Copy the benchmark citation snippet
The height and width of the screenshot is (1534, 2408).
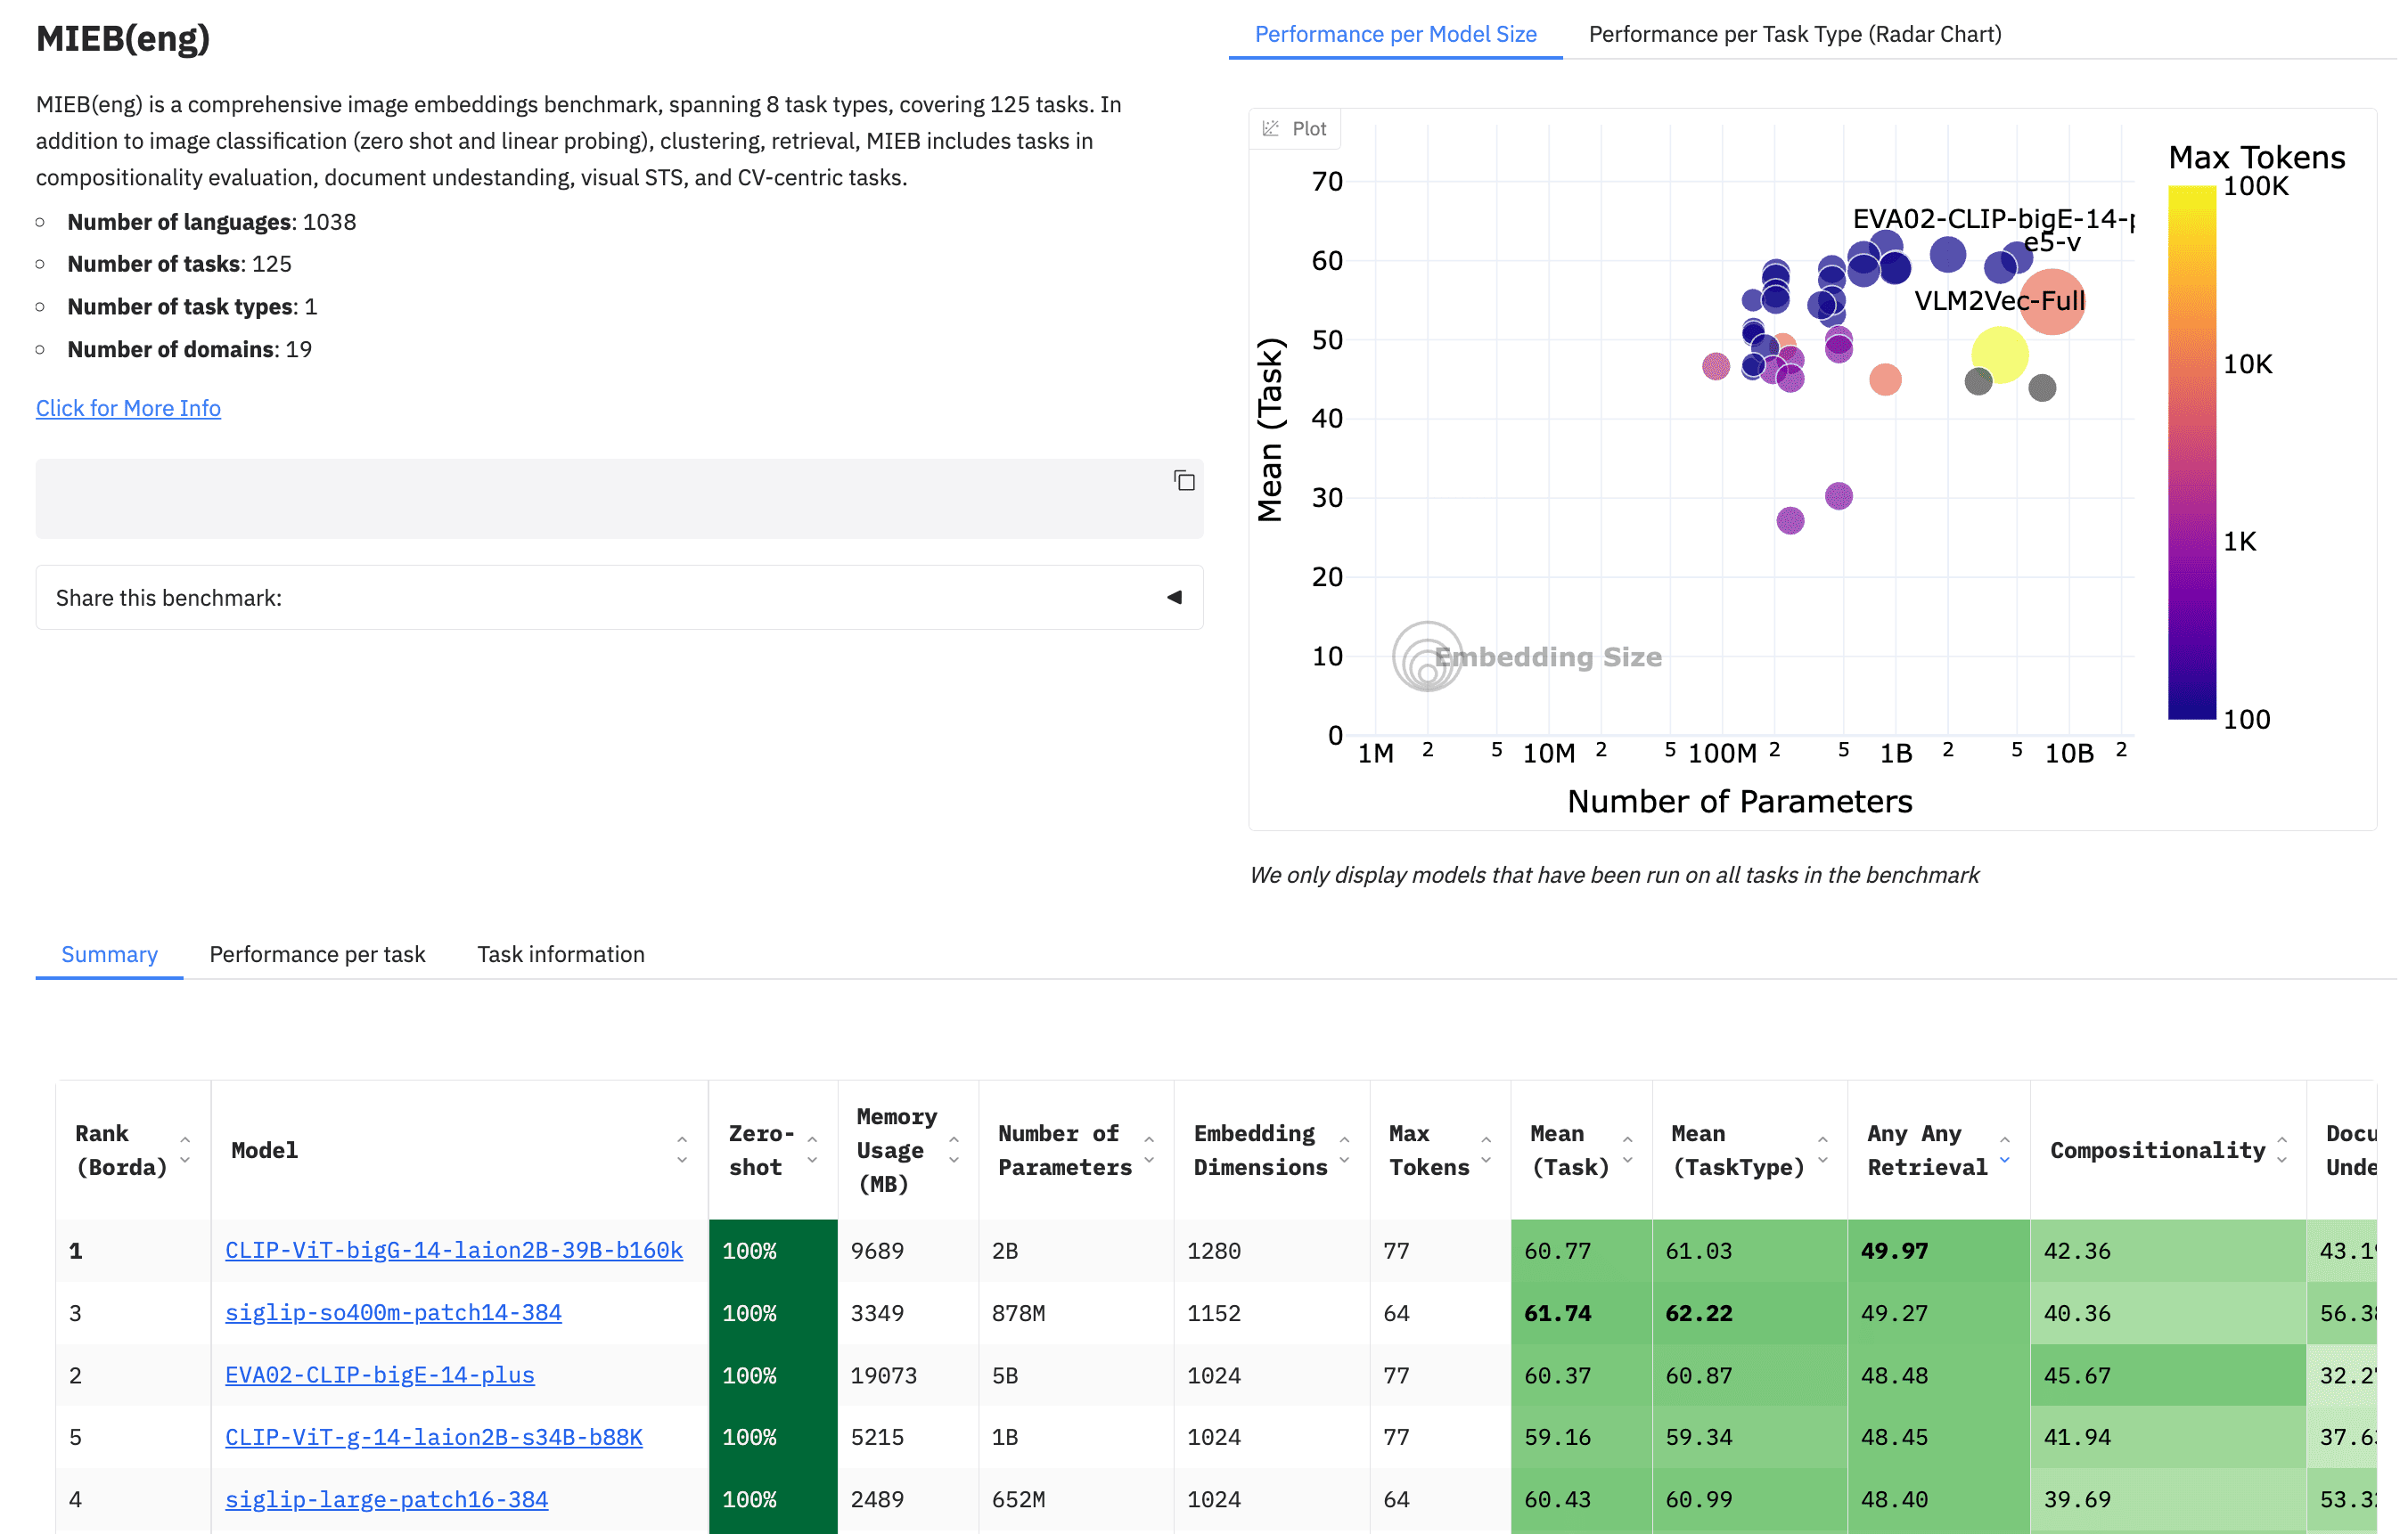[1184, 481]
